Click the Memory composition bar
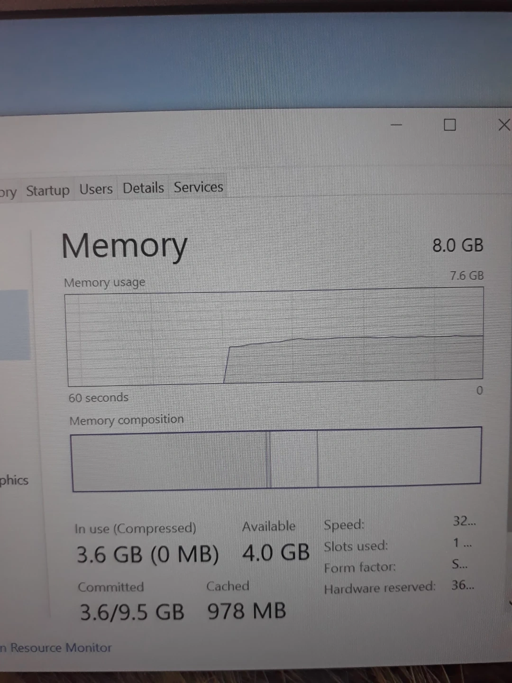 click(x=276, y=459)
